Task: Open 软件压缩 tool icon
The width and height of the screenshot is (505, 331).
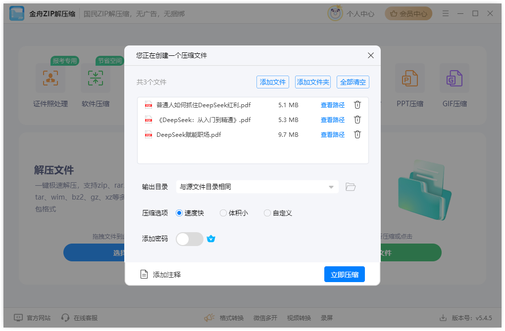Action: click(x=96, y=78)
